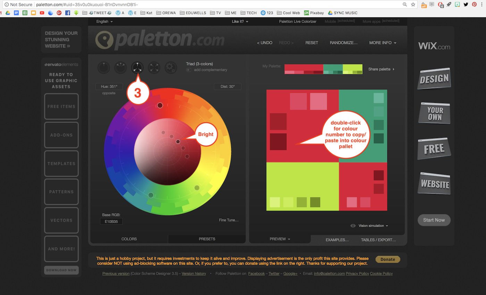Select the Triad 3-colors scheme icon

(x=137, y=67)
